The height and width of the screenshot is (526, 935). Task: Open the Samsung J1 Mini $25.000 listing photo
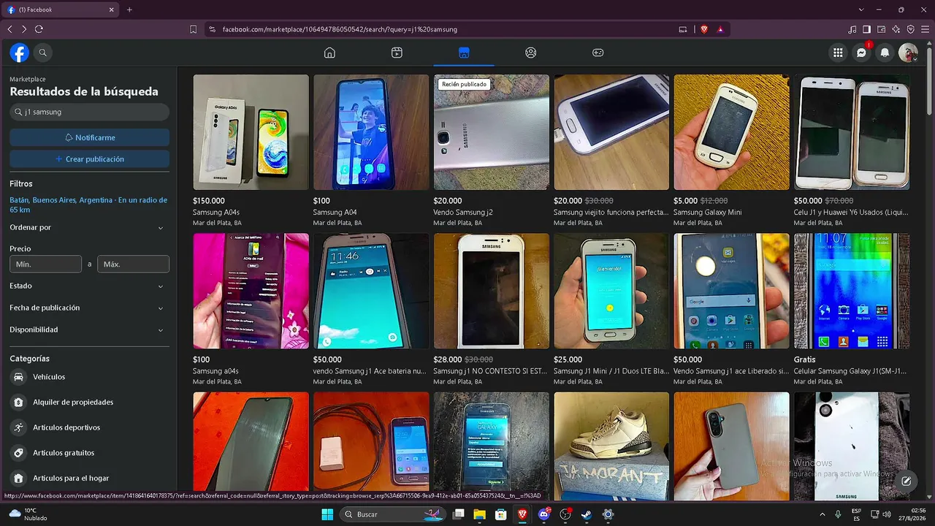tap(611, 291)
